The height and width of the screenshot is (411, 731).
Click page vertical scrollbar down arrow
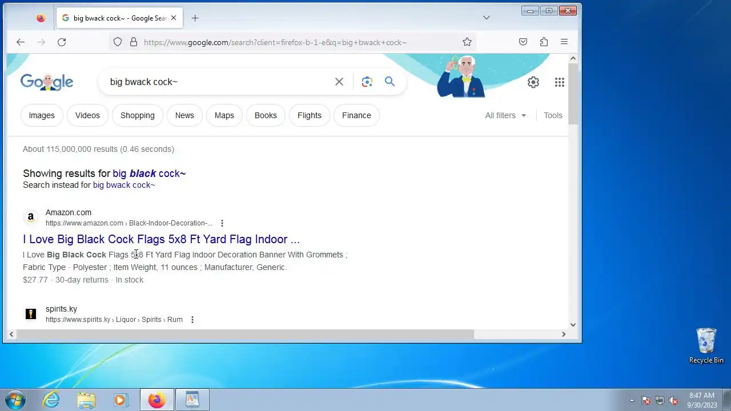573,325
